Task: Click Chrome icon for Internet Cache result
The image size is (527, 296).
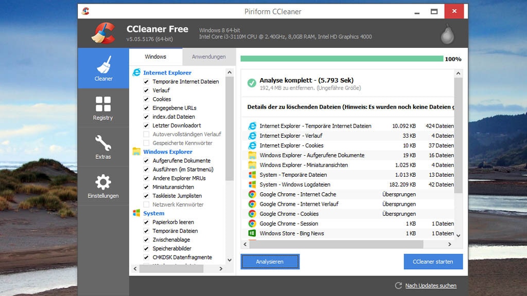Action: click(252, 194)
